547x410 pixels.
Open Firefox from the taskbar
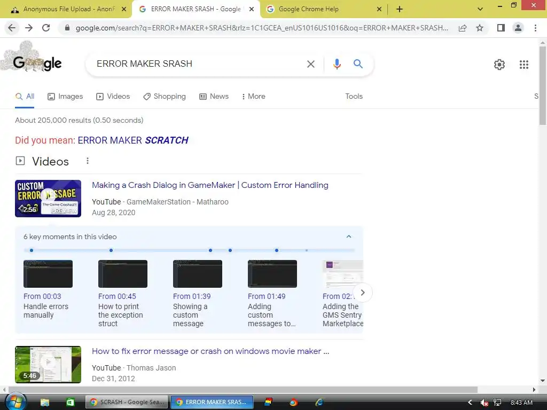point(293,402)
